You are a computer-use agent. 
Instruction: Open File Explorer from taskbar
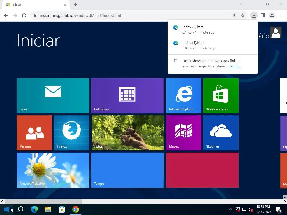tap(48, 209)
